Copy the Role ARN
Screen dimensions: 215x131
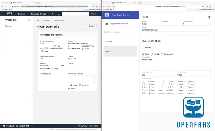55,69
